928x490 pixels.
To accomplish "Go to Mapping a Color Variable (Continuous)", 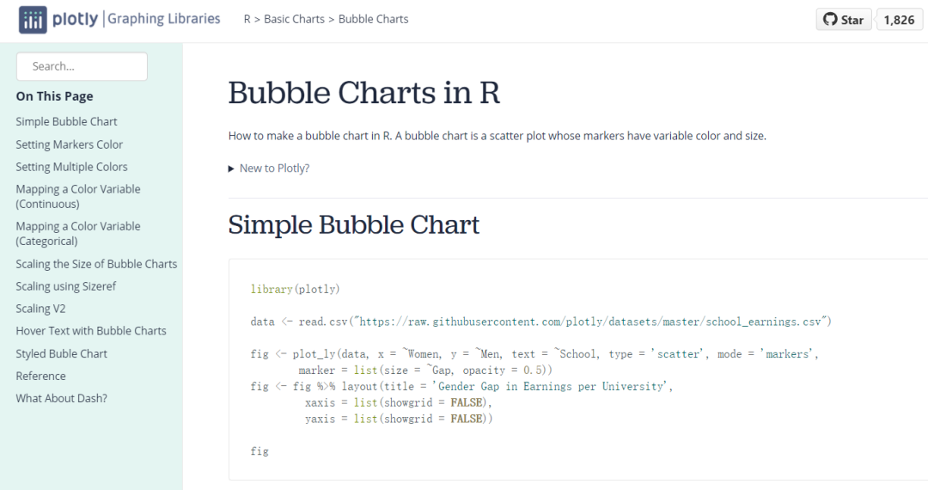I will pyautogui.click(x=78, y=197).
